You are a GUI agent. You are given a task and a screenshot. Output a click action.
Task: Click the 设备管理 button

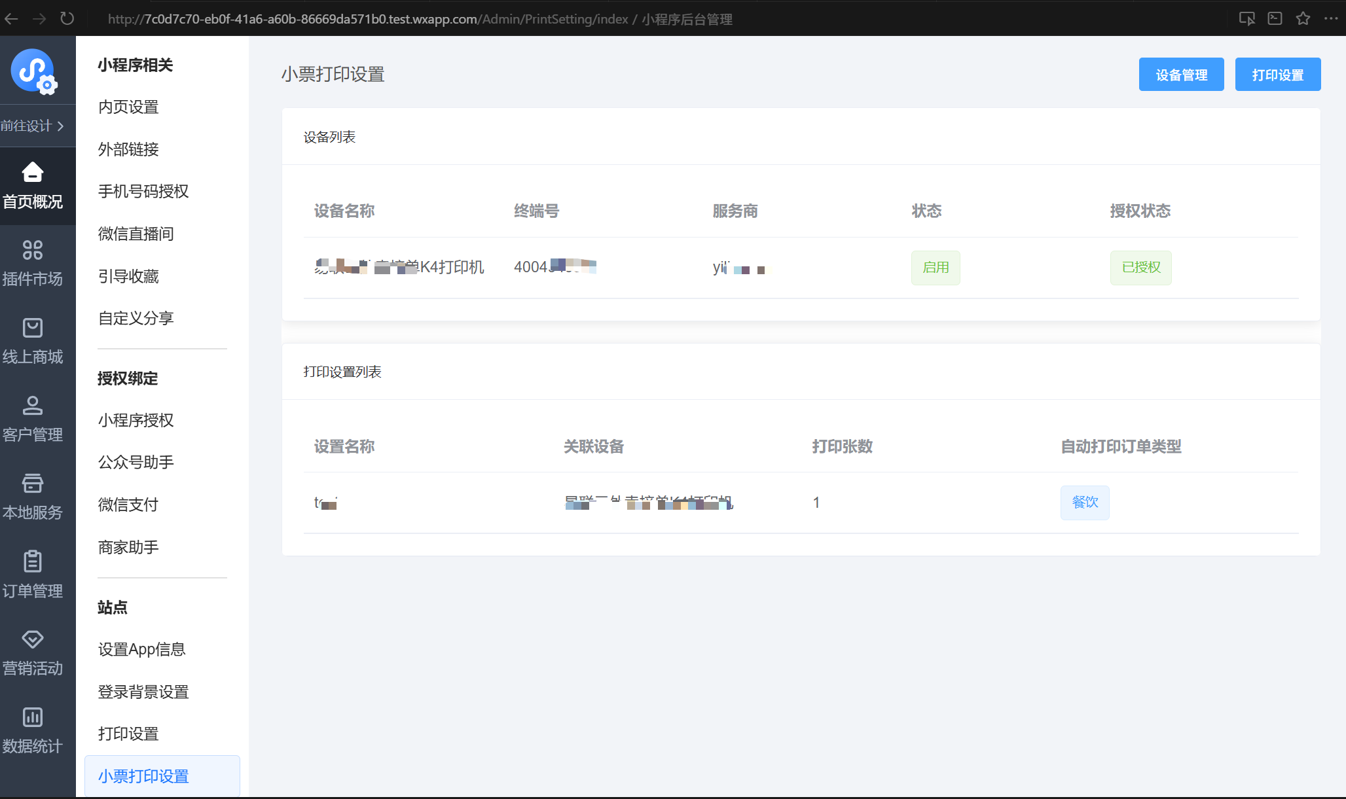(x=1181, y=75)
